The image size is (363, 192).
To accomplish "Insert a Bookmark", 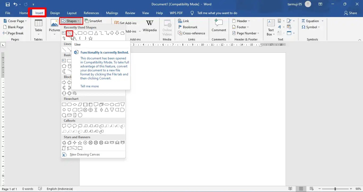I will 187,27.
